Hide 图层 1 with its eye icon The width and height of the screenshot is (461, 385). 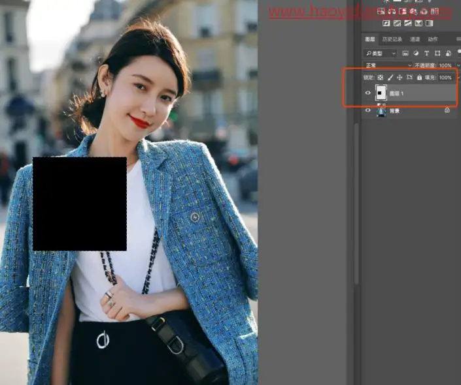coord(367,93)
